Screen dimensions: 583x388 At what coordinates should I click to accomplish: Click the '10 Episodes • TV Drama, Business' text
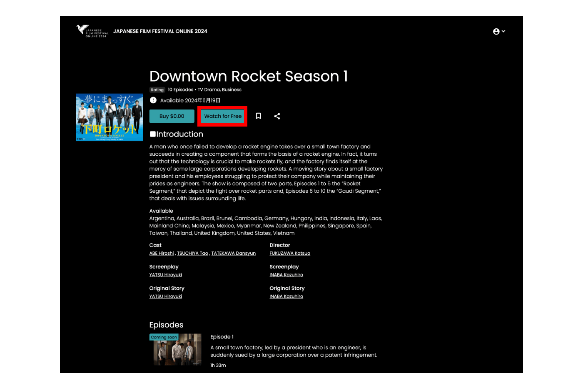coord(204,90)
